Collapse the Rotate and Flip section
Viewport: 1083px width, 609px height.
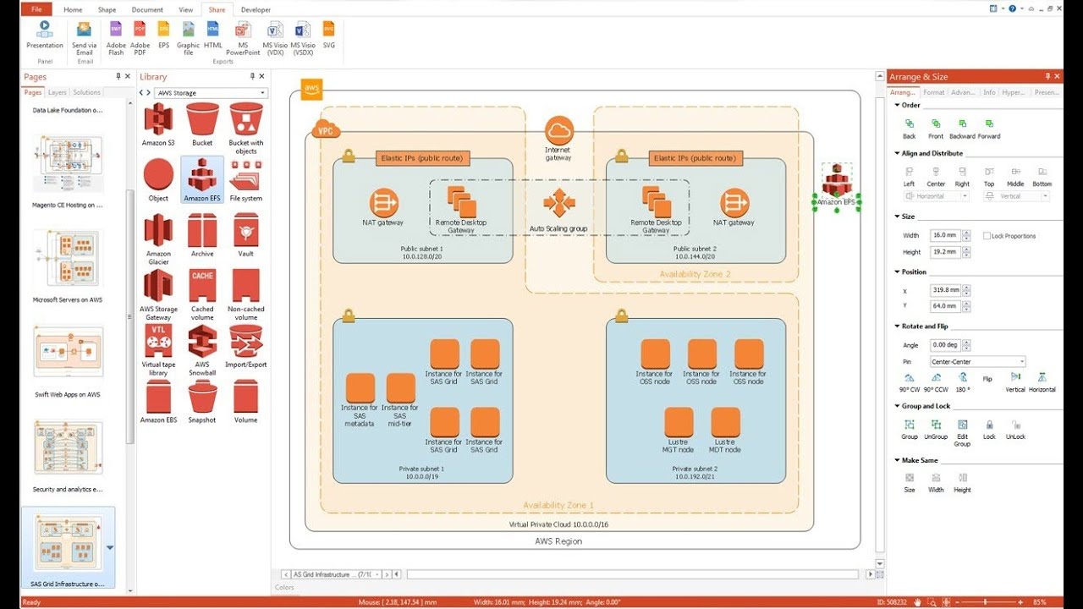897,326
